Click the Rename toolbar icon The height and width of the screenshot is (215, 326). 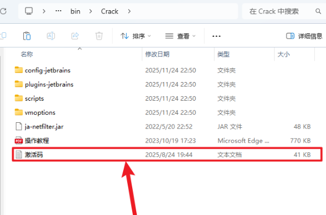point(51,36)
